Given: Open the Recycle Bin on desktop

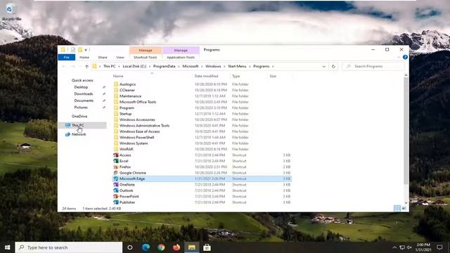Looking at the screenshot, I should pyautogui.click(x=11, y=13).
